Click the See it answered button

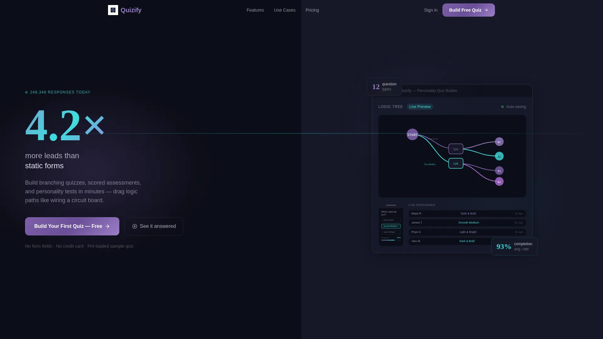154,226
